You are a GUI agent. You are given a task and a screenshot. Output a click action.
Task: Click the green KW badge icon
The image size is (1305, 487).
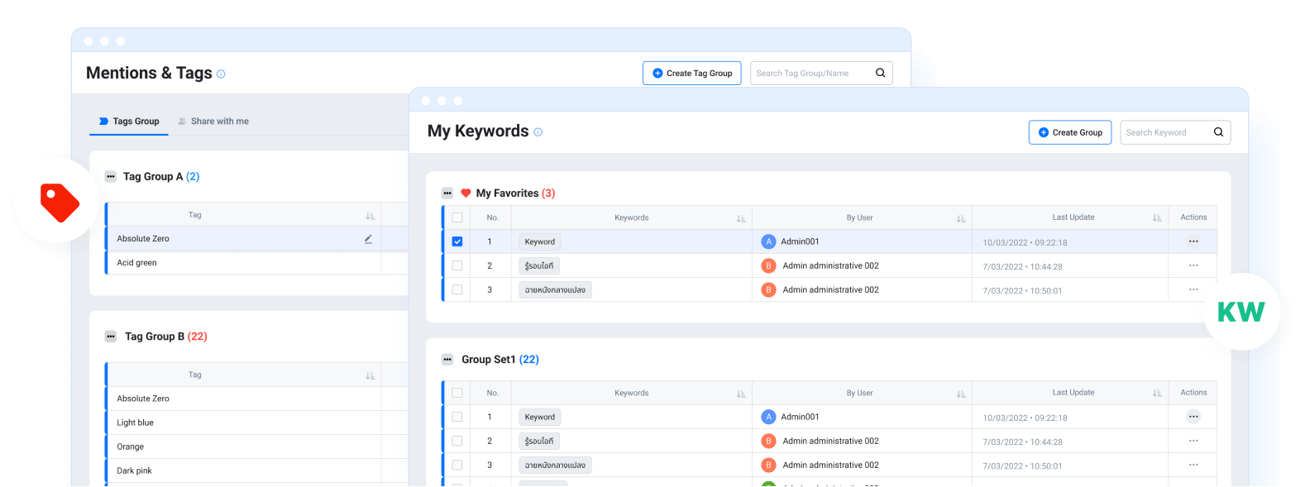click(1240, 312)
